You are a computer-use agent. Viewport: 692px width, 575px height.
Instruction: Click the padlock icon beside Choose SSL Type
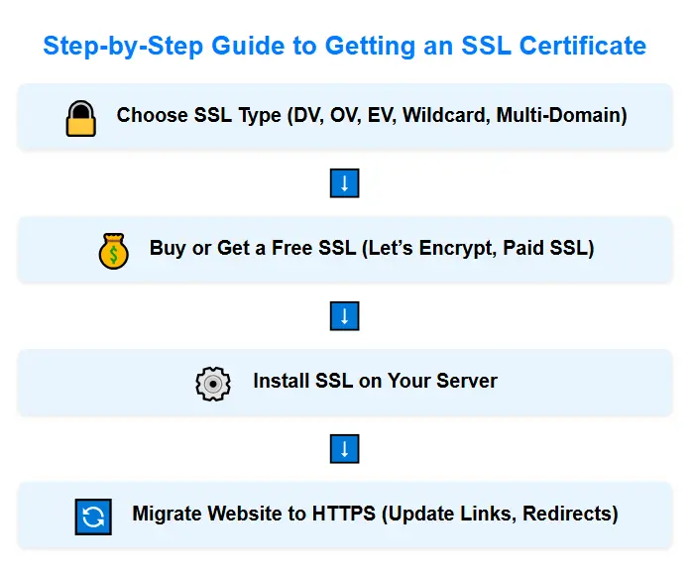click(x=80, y=119)
